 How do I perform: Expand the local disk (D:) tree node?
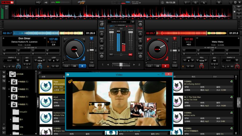tap(9, 89)
